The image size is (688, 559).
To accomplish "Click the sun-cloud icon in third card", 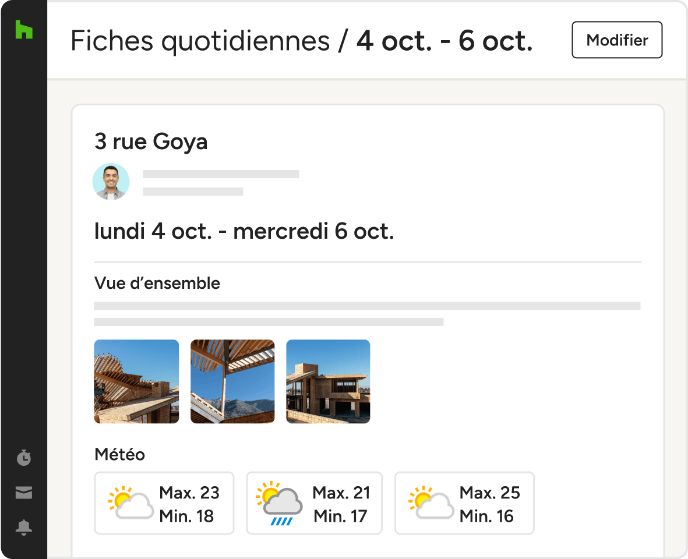I will [x=431, y=503].
